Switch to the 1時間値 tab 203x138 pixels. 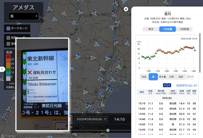184,29
